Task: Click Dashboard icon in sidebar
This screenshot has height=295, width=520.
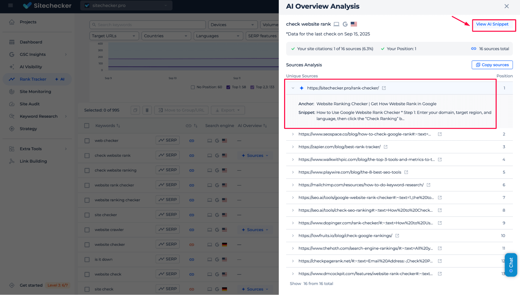Action: click(12, 42)
